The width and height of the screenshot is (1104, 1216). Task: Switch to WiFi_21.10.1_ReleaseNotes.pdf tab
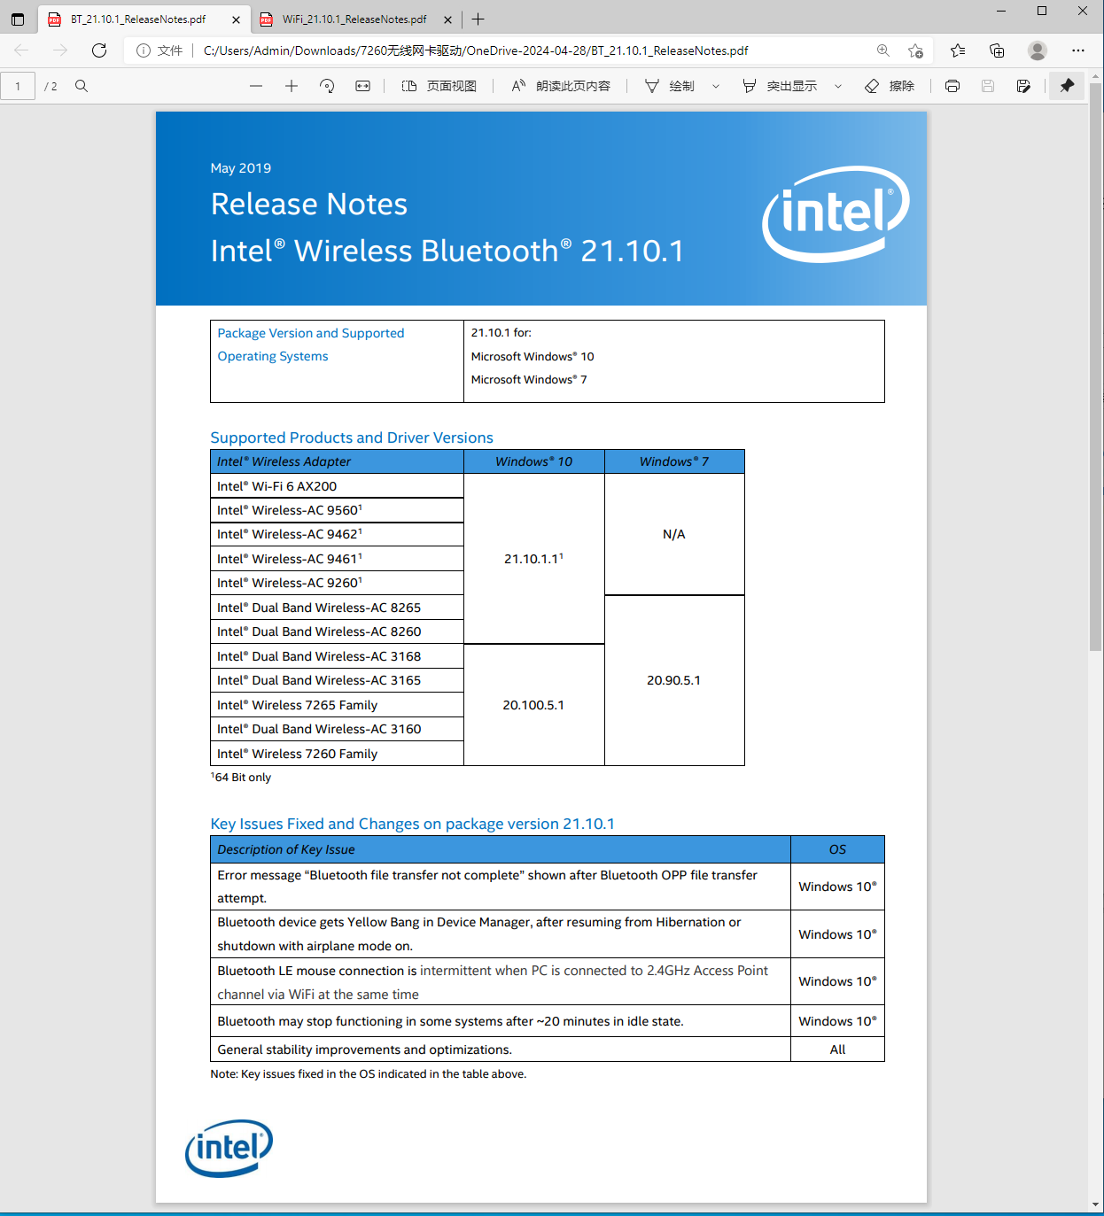click(x=354, y=19)
